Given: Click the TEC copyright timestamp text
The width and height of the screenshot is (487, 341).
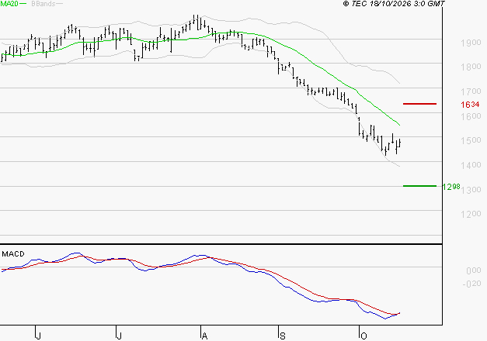Looking at the screenshot, I should (394, 4).
